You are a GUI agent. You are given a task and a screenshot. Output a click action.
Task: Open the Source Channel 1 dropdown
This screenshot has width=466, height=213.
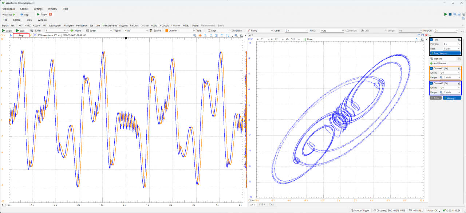pos(180,30)
